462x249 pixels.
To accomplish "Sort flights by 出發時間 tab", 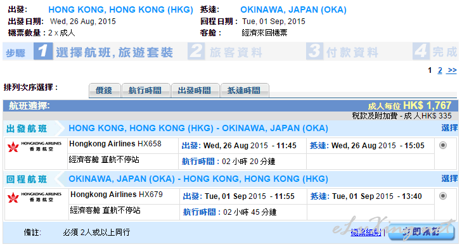I will coord(195,90).
